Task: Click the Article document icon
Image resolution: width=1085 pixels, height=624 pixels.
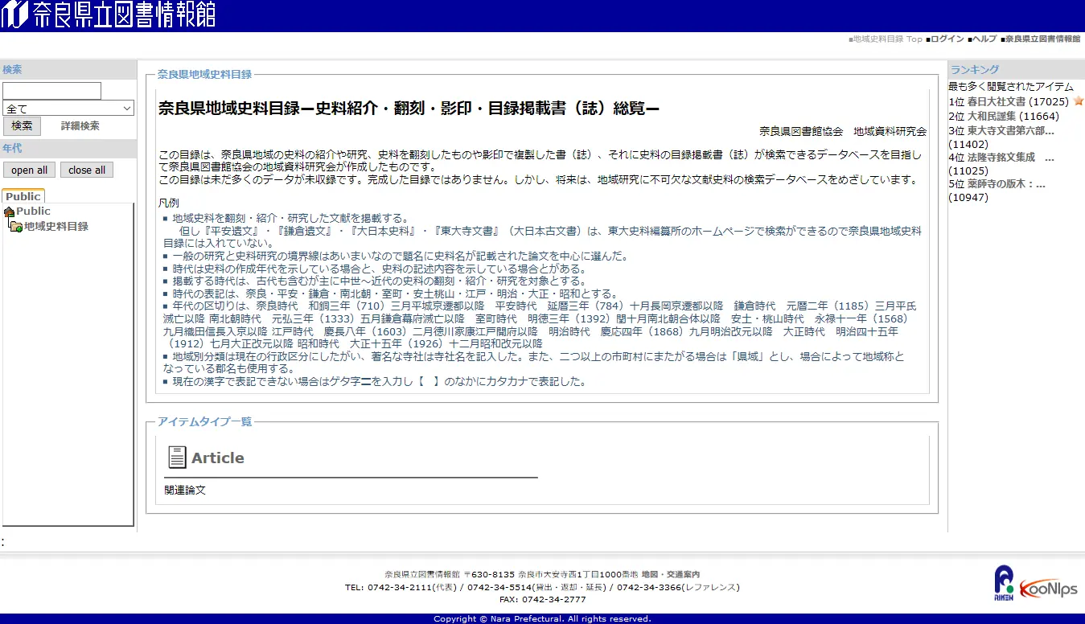Action: coord(177,458)
